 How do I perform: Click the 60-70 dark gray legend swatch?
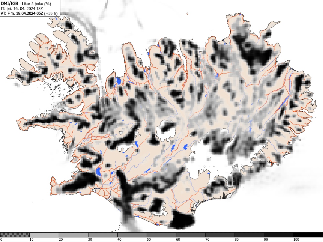(191, 235)
